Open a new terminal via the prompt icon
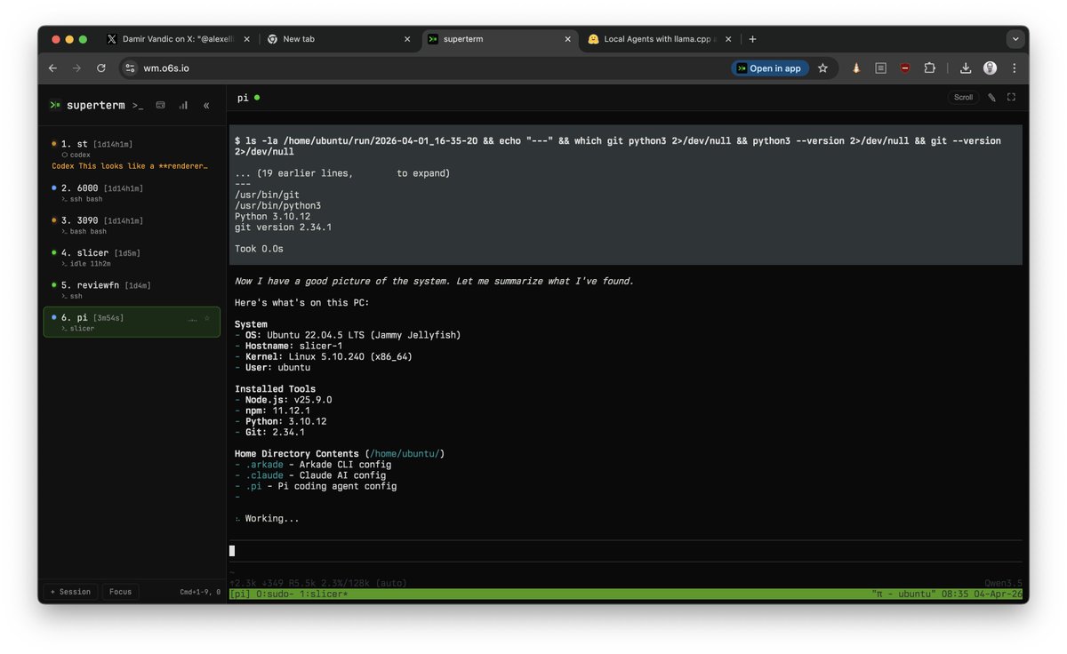This screenshot has width=1067, height=654. coord(138,105)
